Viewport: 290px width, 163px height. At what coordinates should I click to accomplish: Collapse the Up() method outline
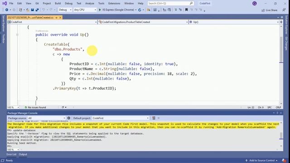tap(17, 34)
